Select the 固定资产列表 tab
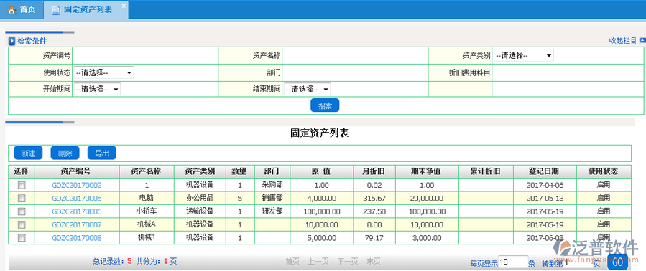This screenshot has height=271, width=646. pyautogui.click(x=86, y=10)
